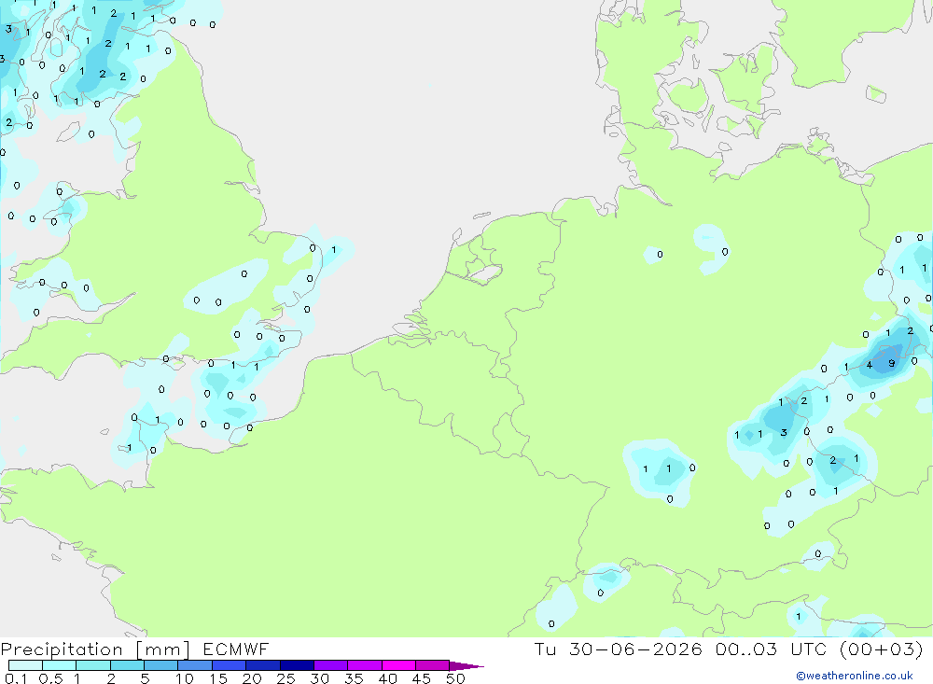Click the '00..03 UTC' time range text

point(772,649)
